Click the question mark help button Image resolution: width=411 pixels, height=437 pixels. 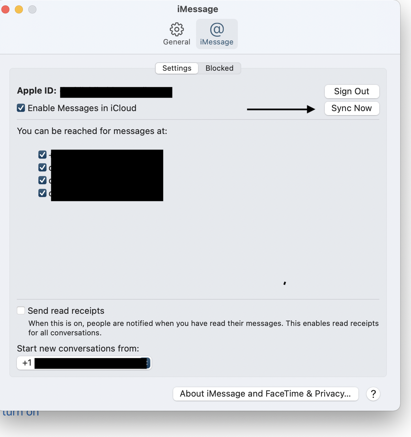click(x=373, y=394)
